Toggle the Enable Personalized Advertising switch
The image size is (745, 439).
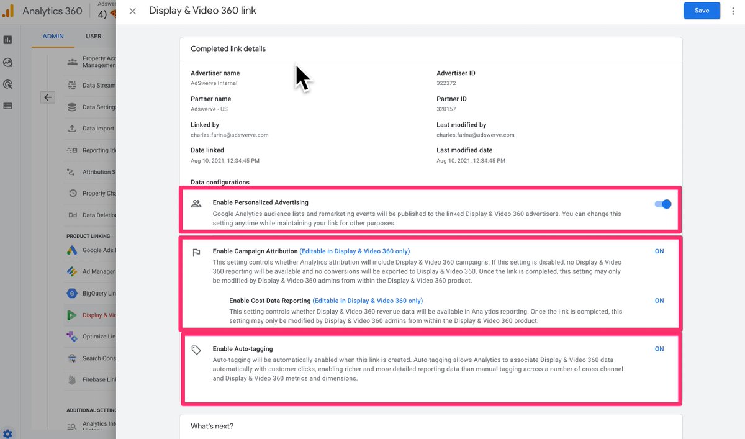(x=663, y=204)
